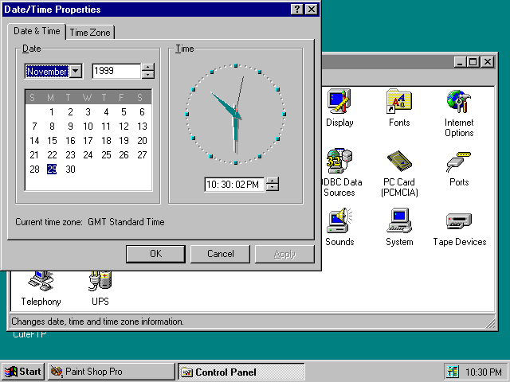Open the Internet Options icon
Image resolution: width=510 pixels, height=382 pixels.
coord(459,102)
